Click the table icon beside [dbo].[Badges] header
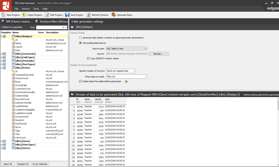 pyautogui.click(x=72, y=27)
